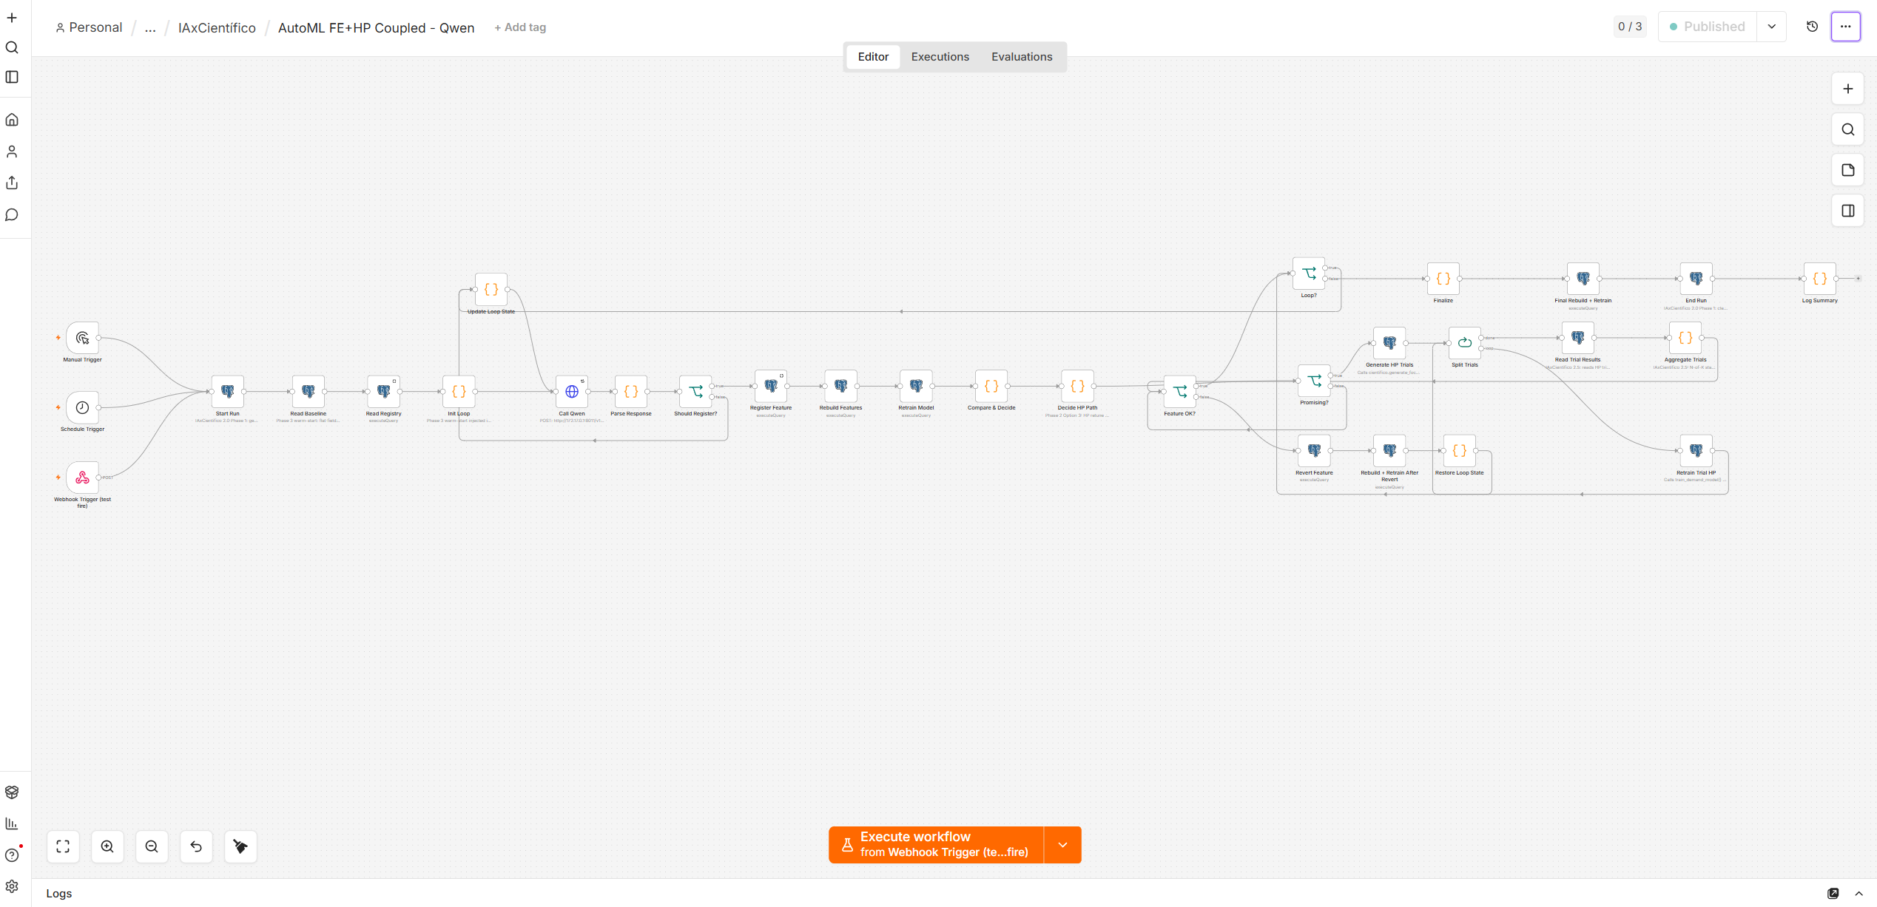Select the Generate HP Trials node

click(x=1389, y=343)
